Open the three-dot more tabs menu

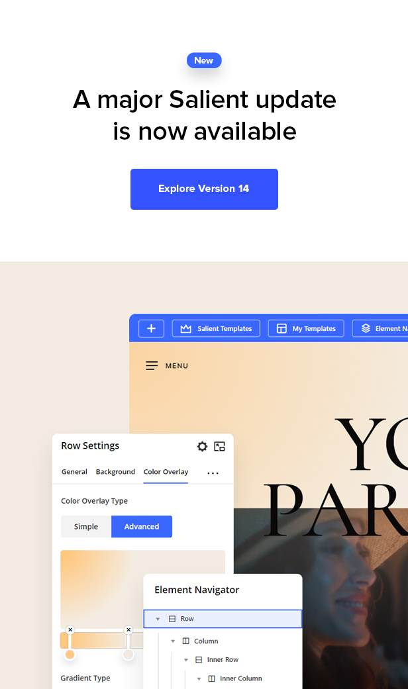coord(213,473)
